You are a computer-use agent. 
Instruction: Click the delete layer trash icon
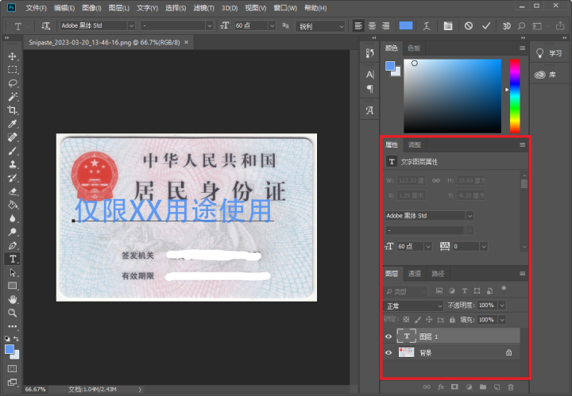pyautogui.click(x=512, y=387)
